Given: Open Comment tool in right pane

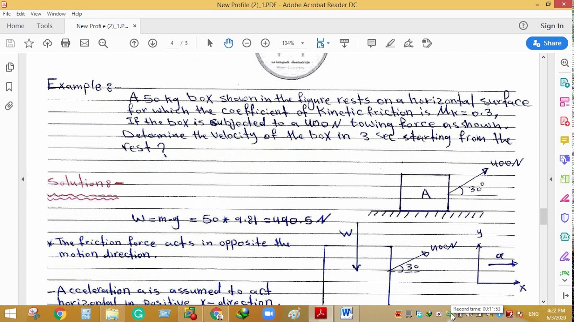Looking at the screenshot, I should pyautogui.click(x=565, y=140).
